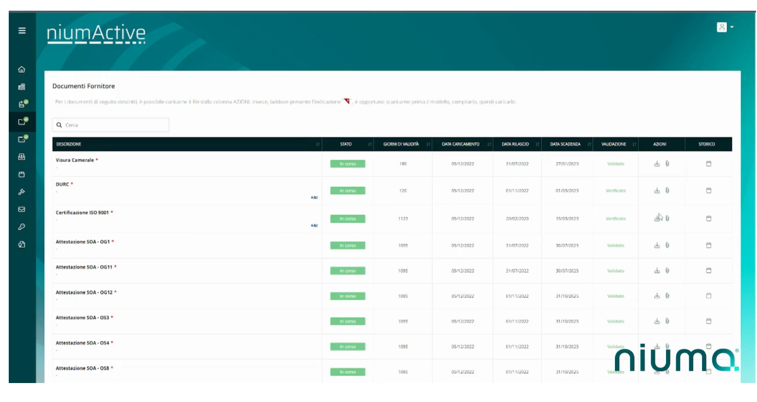Sort by the Data Scadenza column

click(x=590, y=144)
